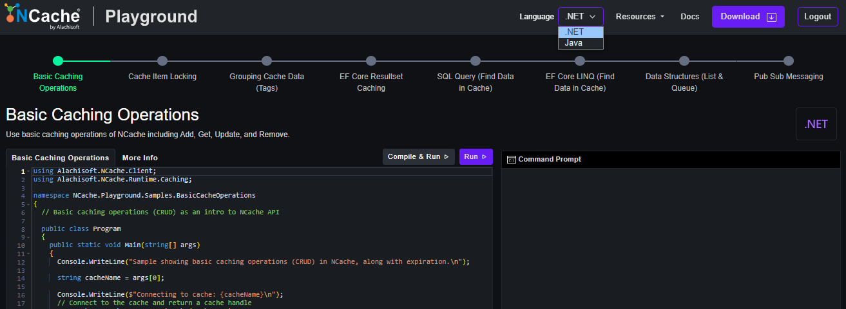The width and height of the screenshot is (846, 309).
Task: Click the Compile & Run button
Action: pos(418,157)
